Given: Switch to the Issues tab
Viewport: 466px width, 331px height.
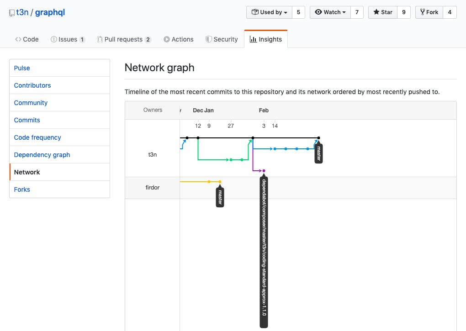Looking at the screenshot, I should (68, 39).
